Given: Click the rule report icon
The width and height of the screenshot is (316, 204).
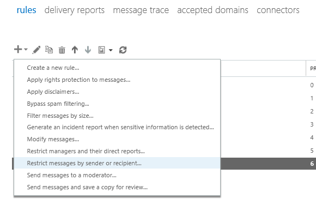Looking at the screenshot, I should pos(101,50).
